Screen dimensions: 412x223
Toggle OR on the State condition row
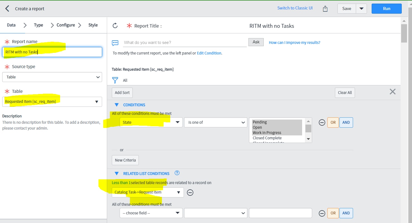pyautogui.click(x=333, y=122)
